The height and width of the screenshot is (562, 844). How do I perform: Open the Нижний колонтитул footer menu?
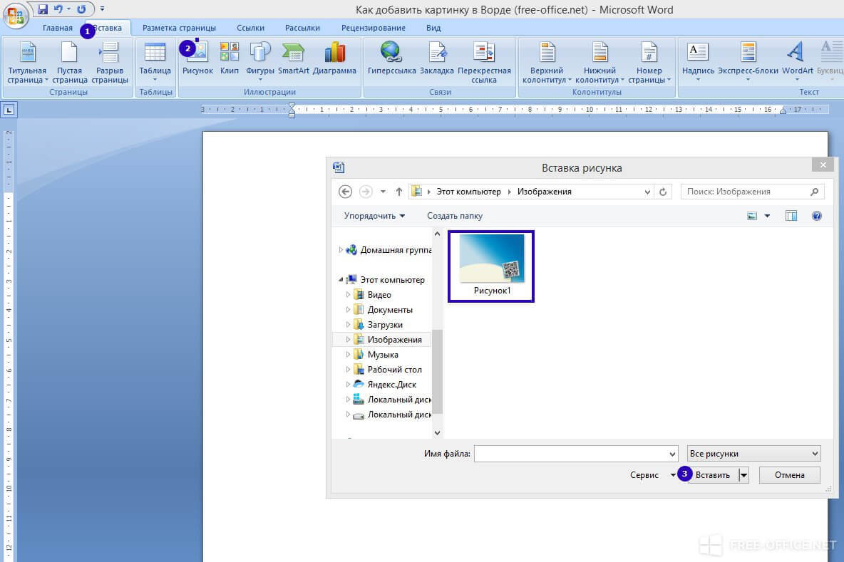click(599, 63)
